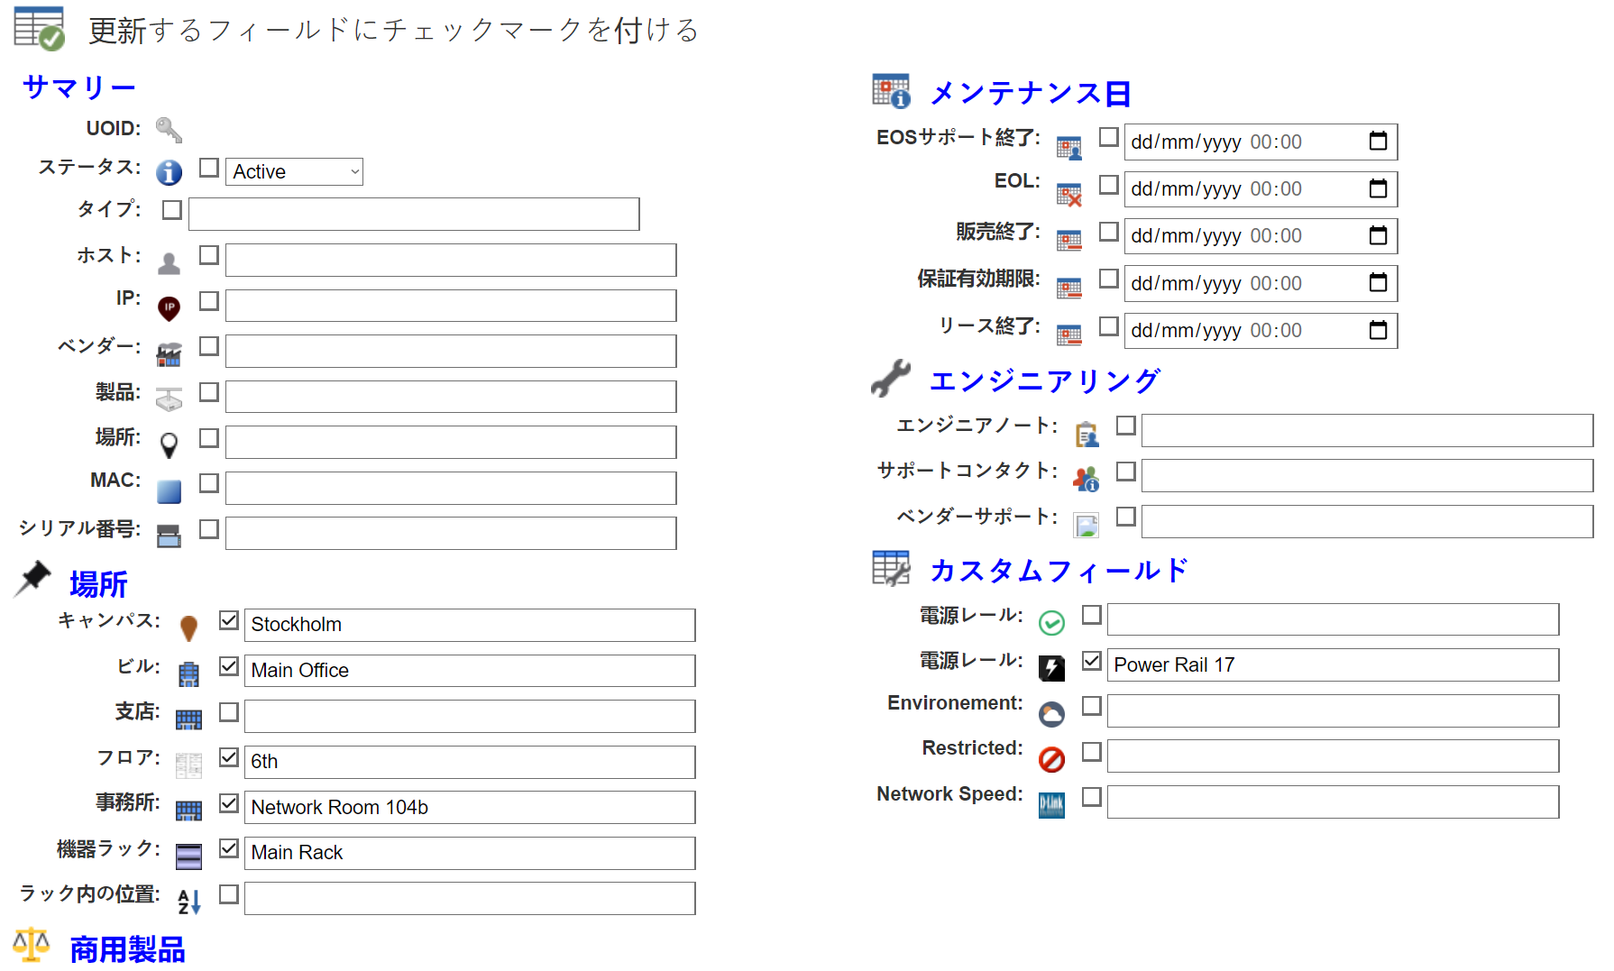Click the black lightning power rail icon

tap(1051, 668)
